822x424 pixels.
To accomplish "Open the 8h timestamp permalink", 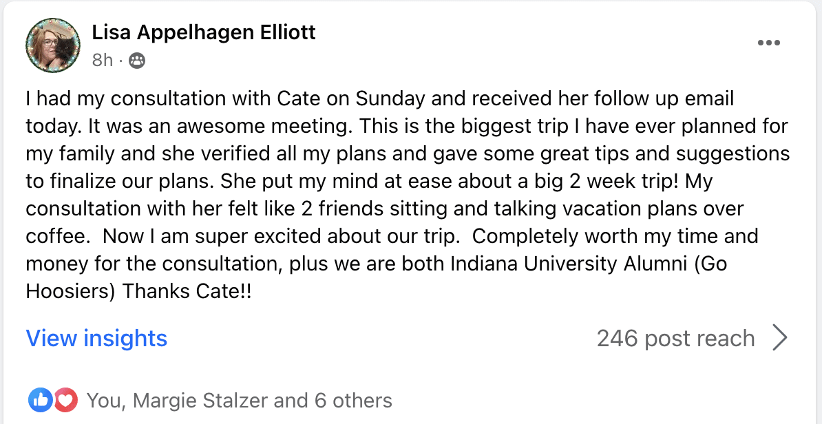I will (x=102, y=61).
